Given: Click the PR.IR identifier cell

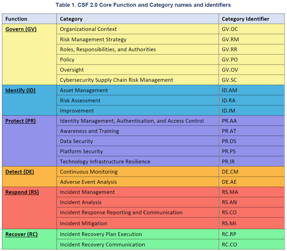Looking at the screenshot, I should pyautogui.click(x=251, y=161).
